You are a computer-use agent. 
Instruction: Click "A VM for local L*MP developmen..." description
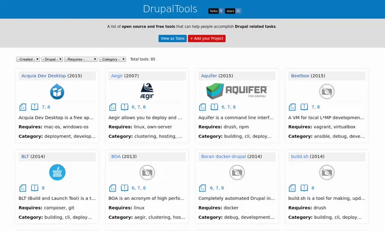(x=326, y=117)
